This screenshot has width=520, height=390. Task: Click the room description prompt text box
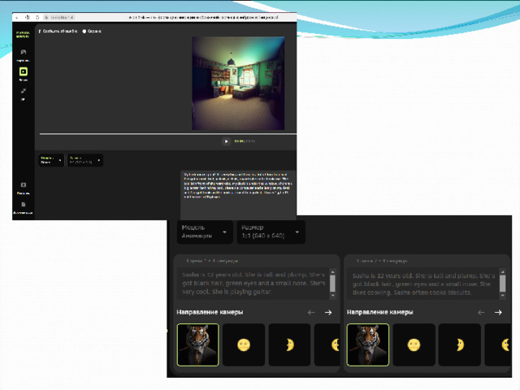(238, 195)
